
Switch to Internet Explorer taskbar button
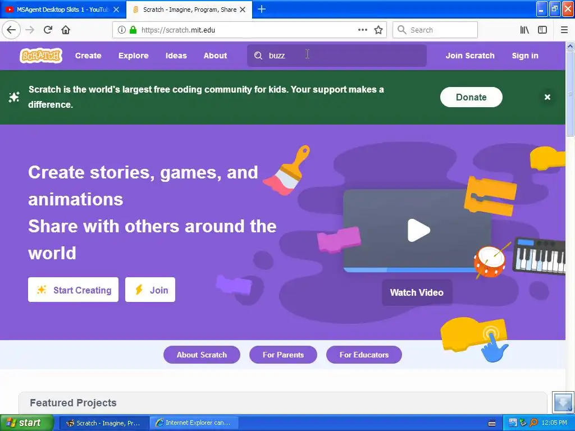[x=194, y=423]
